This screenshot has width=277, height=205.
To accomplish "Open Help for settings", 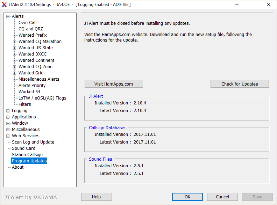I will 97,197.
